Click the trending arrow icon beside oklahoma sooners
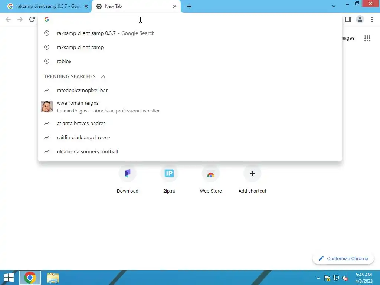 coord(47,151)
